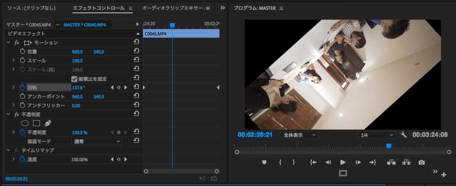
Task: Toggle the 回転 stopwatch animation
Action: click(23, 87)
